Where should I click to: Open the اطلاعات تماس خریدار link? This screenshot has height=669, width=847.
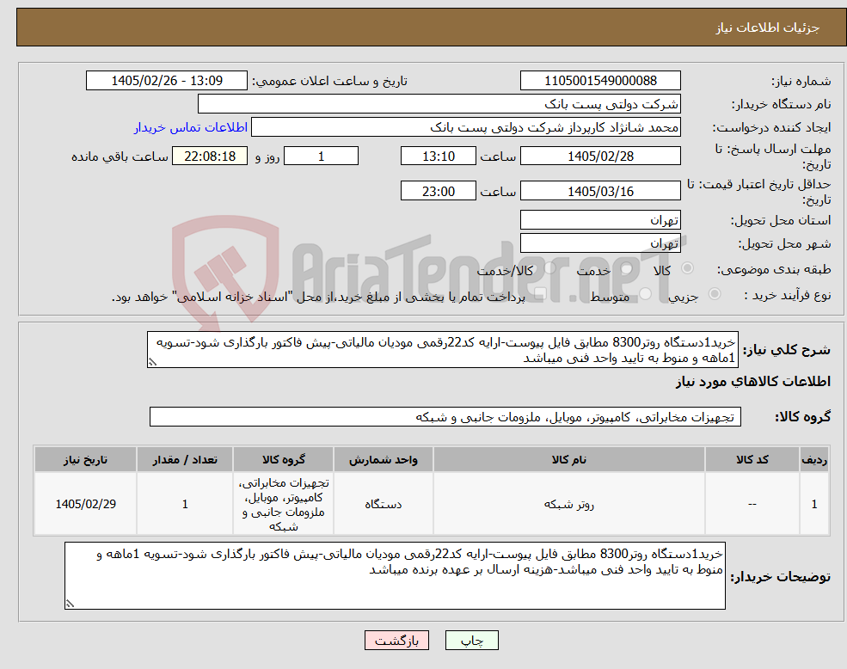(x=191, y=127)
